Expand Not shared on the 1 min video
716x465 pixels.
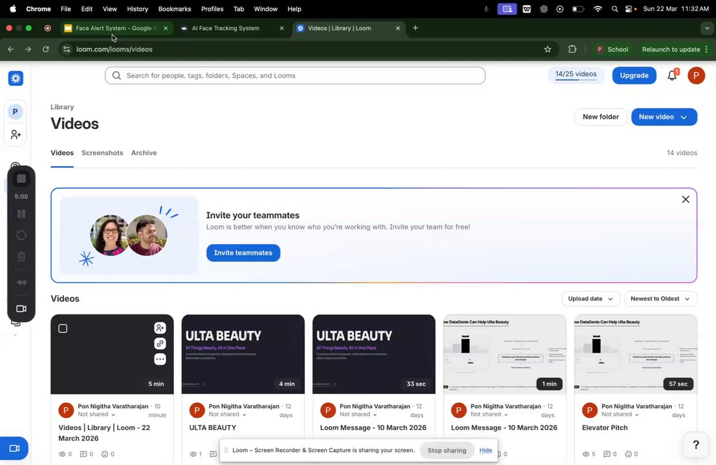click(490, 415)
